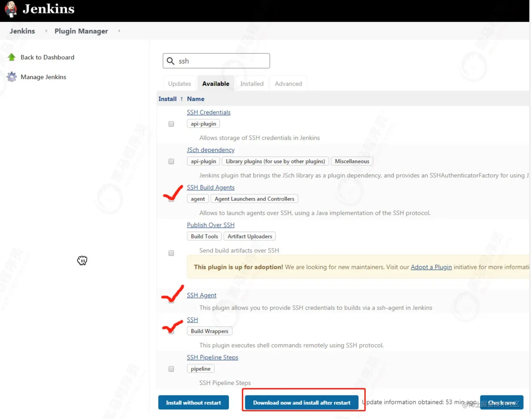Open the Advanced tab
This screenshot has height=419, width=531.
pyautogui.click(x=288, y=84)
